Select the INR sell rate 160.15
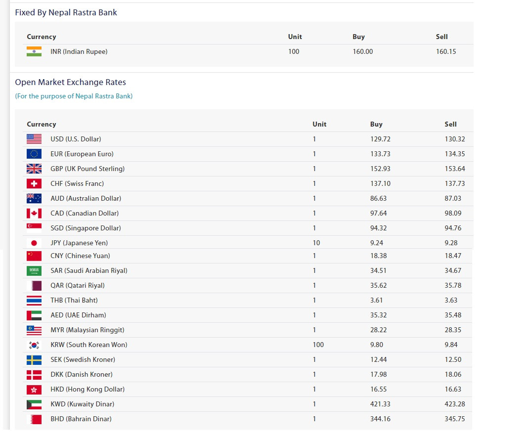Viewport: 524px width, 440px height. tap(446, 52)
